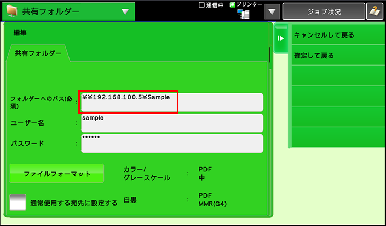Image resolution: width=386 pixels, height=226 pixels.
Task: Click the green プリンター indicator light
Action: click(x=232, y=5)
